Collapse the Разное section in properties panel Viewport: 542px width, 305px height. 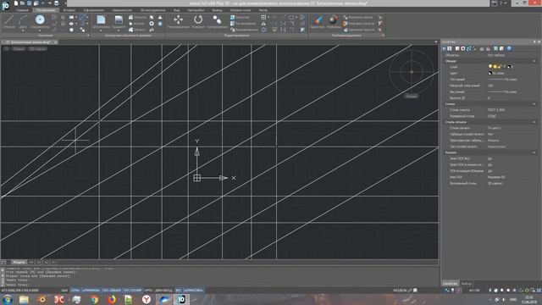534,152
